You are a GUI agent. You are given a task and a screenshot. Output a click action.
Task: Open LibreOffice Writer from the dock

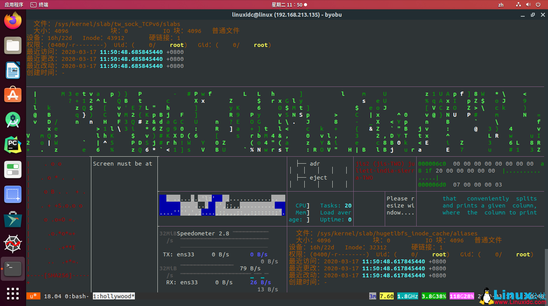click(13, 70)
